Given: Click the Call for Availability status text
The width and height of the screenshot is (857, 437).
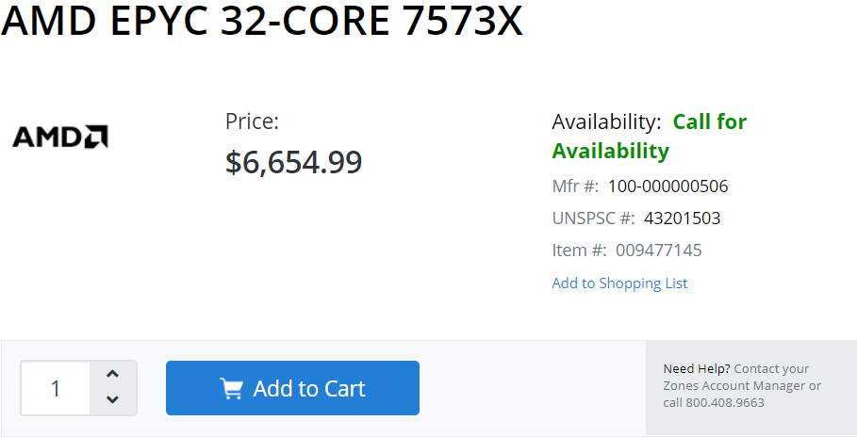Looking at the screenshot, I should (650, 136).
